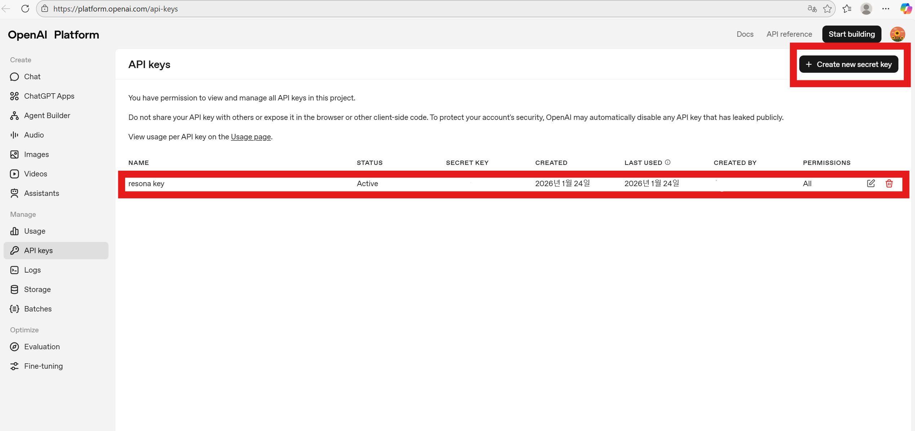Click the Fine-tuning sliders icon
Image resolution: width=915 pixels, height=431 pixels.
pos(14,366)
